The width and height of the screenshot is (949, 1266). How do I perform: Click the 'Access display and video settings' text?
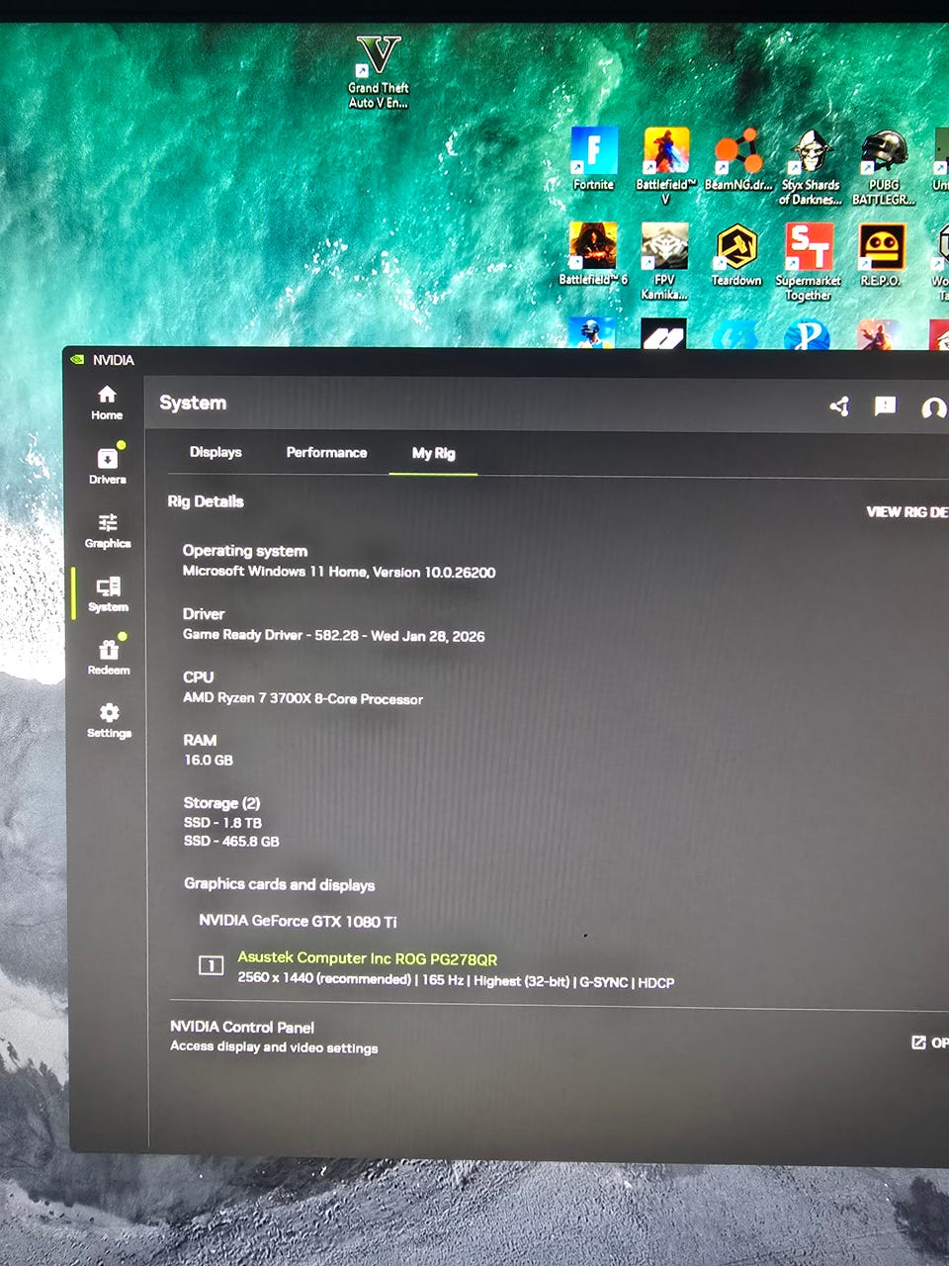274,1046
